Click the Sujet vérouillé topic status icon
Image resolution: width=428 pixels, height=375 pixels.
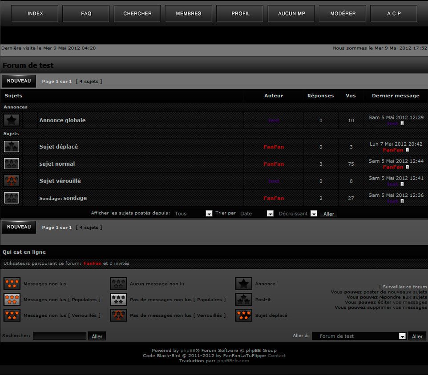click(x=12, y=181)
